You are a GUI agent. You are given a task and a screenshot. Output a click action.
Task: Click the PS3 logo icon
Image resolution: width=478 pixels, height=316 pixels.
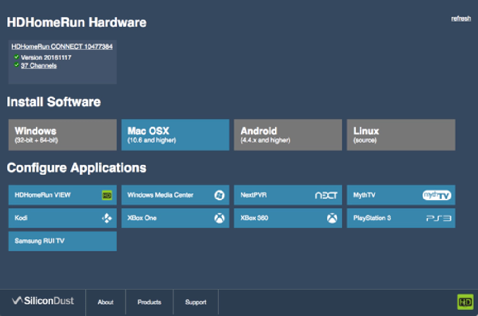[438, 218]
